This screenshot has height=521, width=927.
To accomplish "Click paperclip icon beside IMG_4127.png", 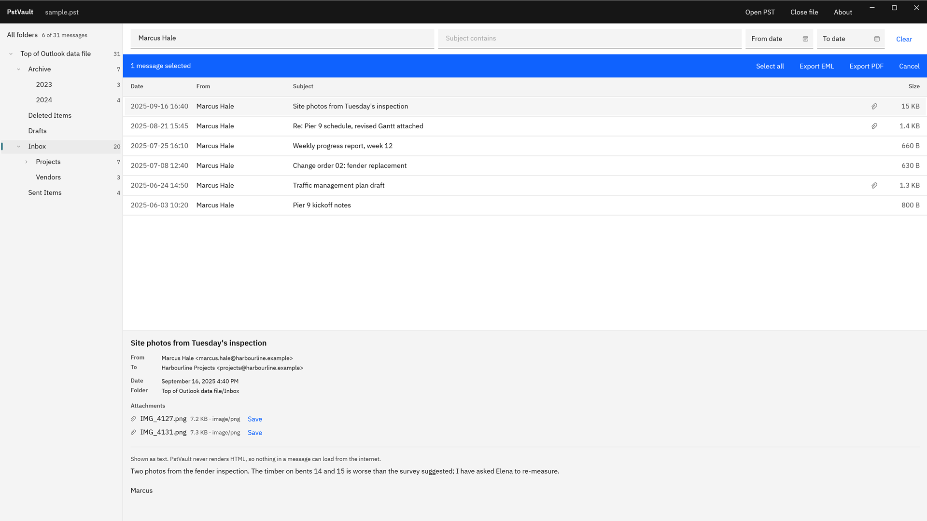I will (x=134, y=419).
